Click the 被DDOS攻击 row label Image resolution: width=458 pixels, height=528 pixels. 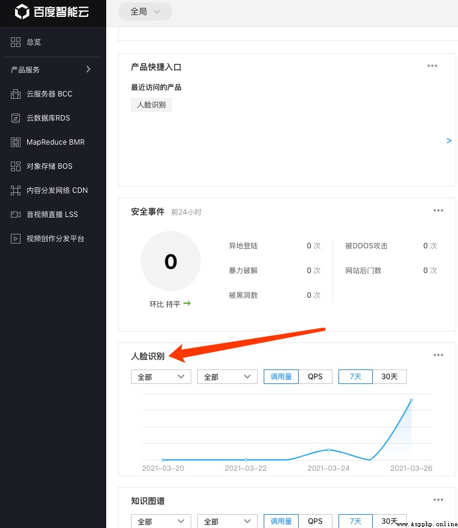[x=366, y=246]
